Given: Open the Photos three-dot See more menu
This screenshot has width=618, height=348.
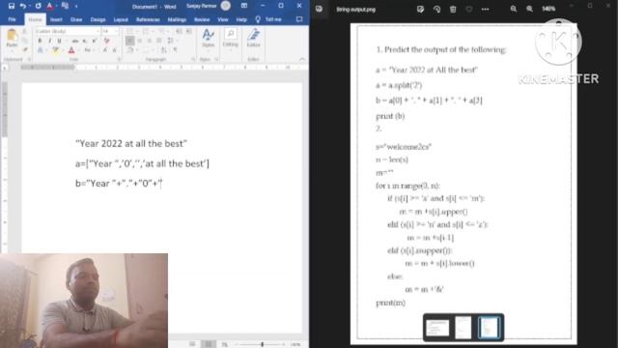Looking at the screenshot, I should click(x=485, y=9).
